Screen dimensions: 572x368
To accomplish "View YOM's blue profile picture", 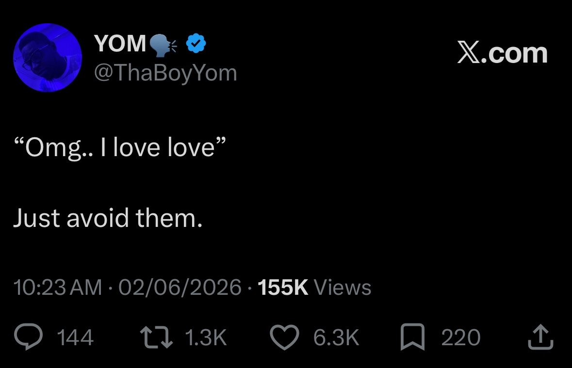I will click(x=48, y=57).
